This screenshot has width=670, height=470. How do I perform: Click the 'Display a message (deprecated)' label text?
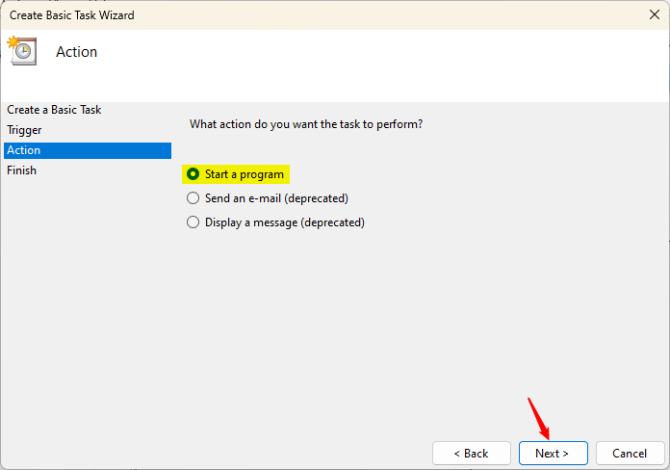pos(285,222)
